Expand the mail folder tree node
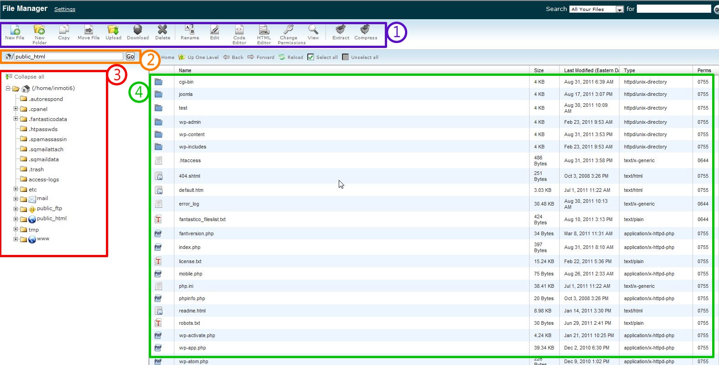Image resolution: width=719 pixels, height=365 pixels. [x=16, y=199]
